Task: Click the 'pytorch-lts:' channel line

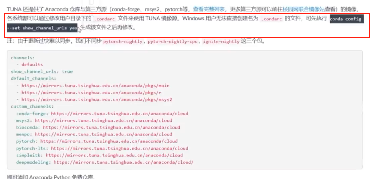Action: click(x=102, y=148)
